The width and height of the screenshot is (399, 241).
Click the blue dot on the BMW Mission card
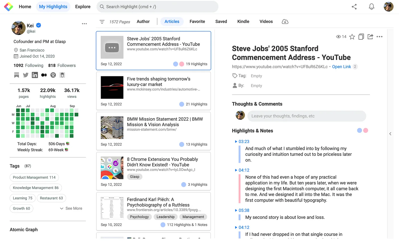pos(182,144)
